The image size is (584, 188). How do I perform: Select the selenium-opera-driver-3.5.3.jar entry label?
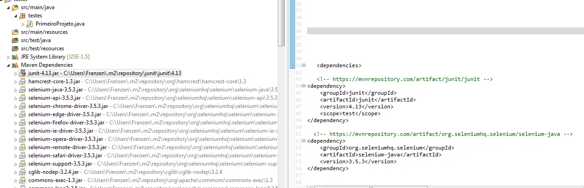tap(152, 139)
